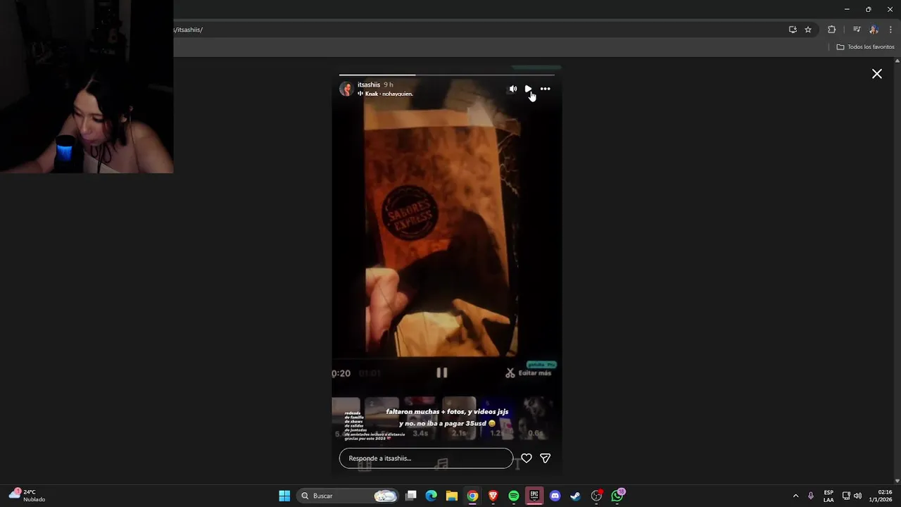Launch Brave browser from the taskbar
The height and width of the screenshot is (507, 901).
click(493, 496)
